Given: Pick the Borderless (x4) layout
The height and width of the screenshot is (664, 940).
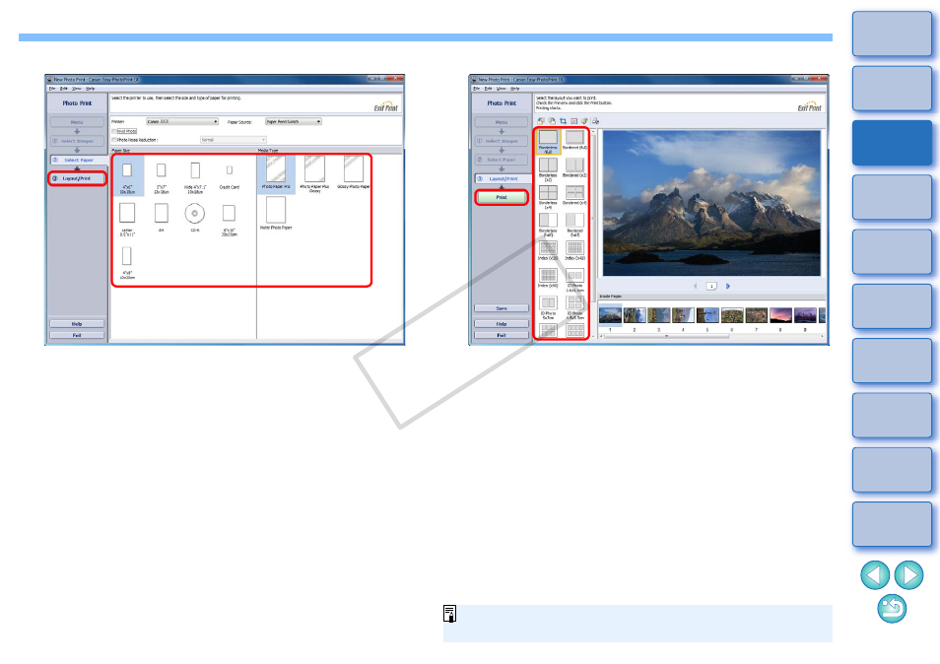Looking at the screenshot, I should (548, 193).
